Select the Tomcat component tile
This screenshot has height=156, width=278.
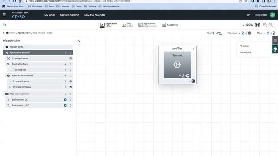coord(177,65)
